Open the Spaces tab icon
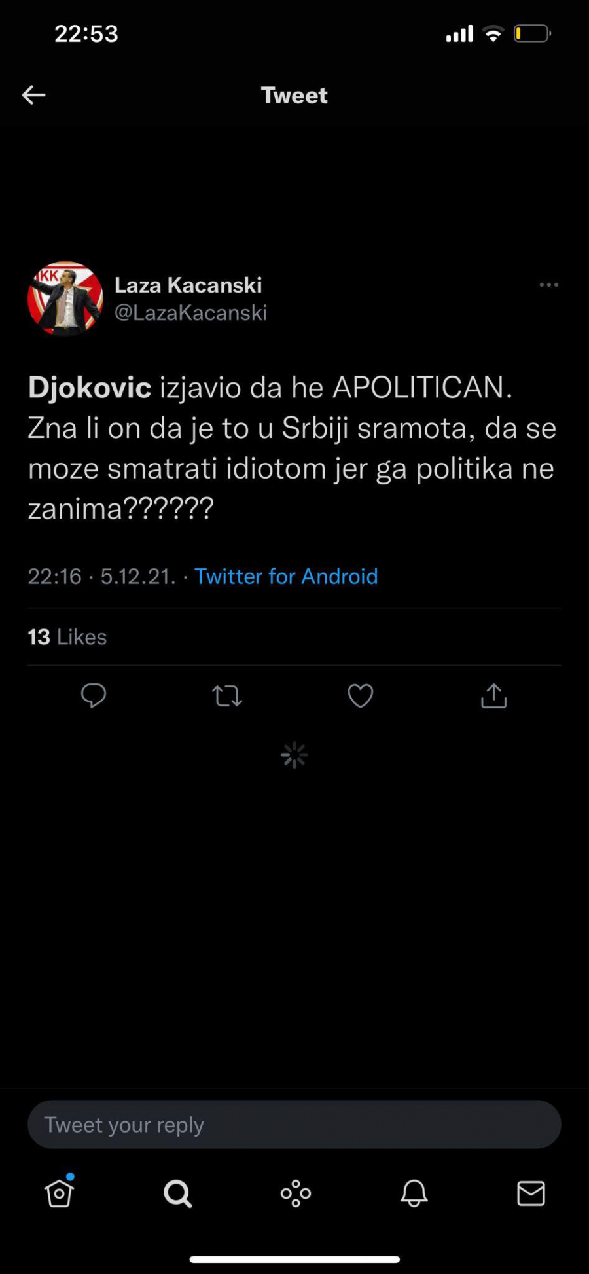Image resolution: width=589 pixels, height=1274 pixels. (x=296, y=1193)
